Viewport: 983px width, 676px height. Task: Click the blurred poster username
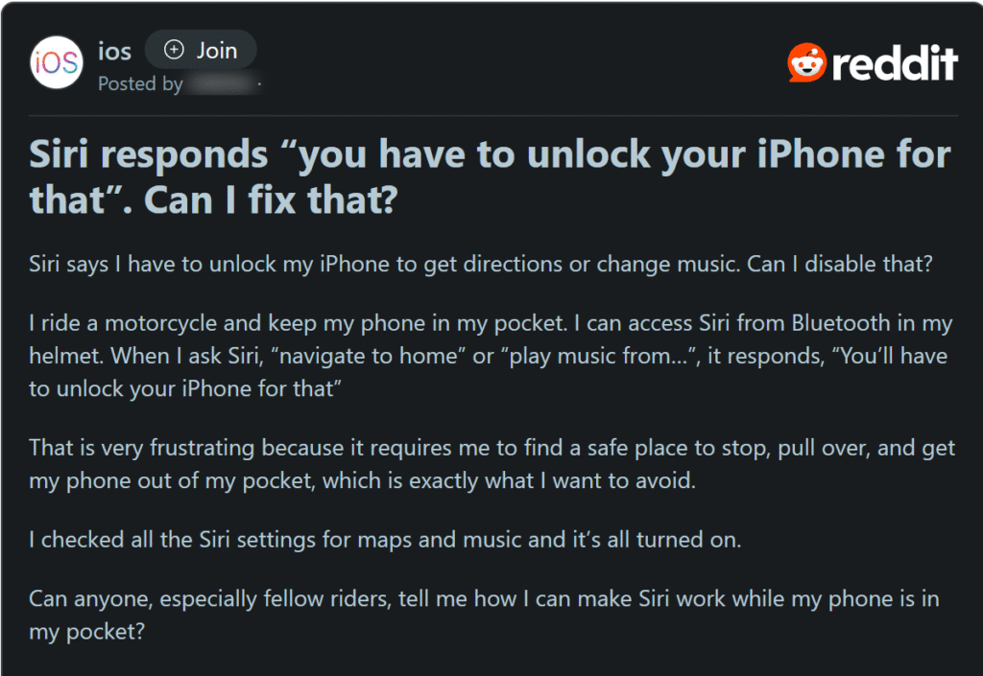coord(225,84)
